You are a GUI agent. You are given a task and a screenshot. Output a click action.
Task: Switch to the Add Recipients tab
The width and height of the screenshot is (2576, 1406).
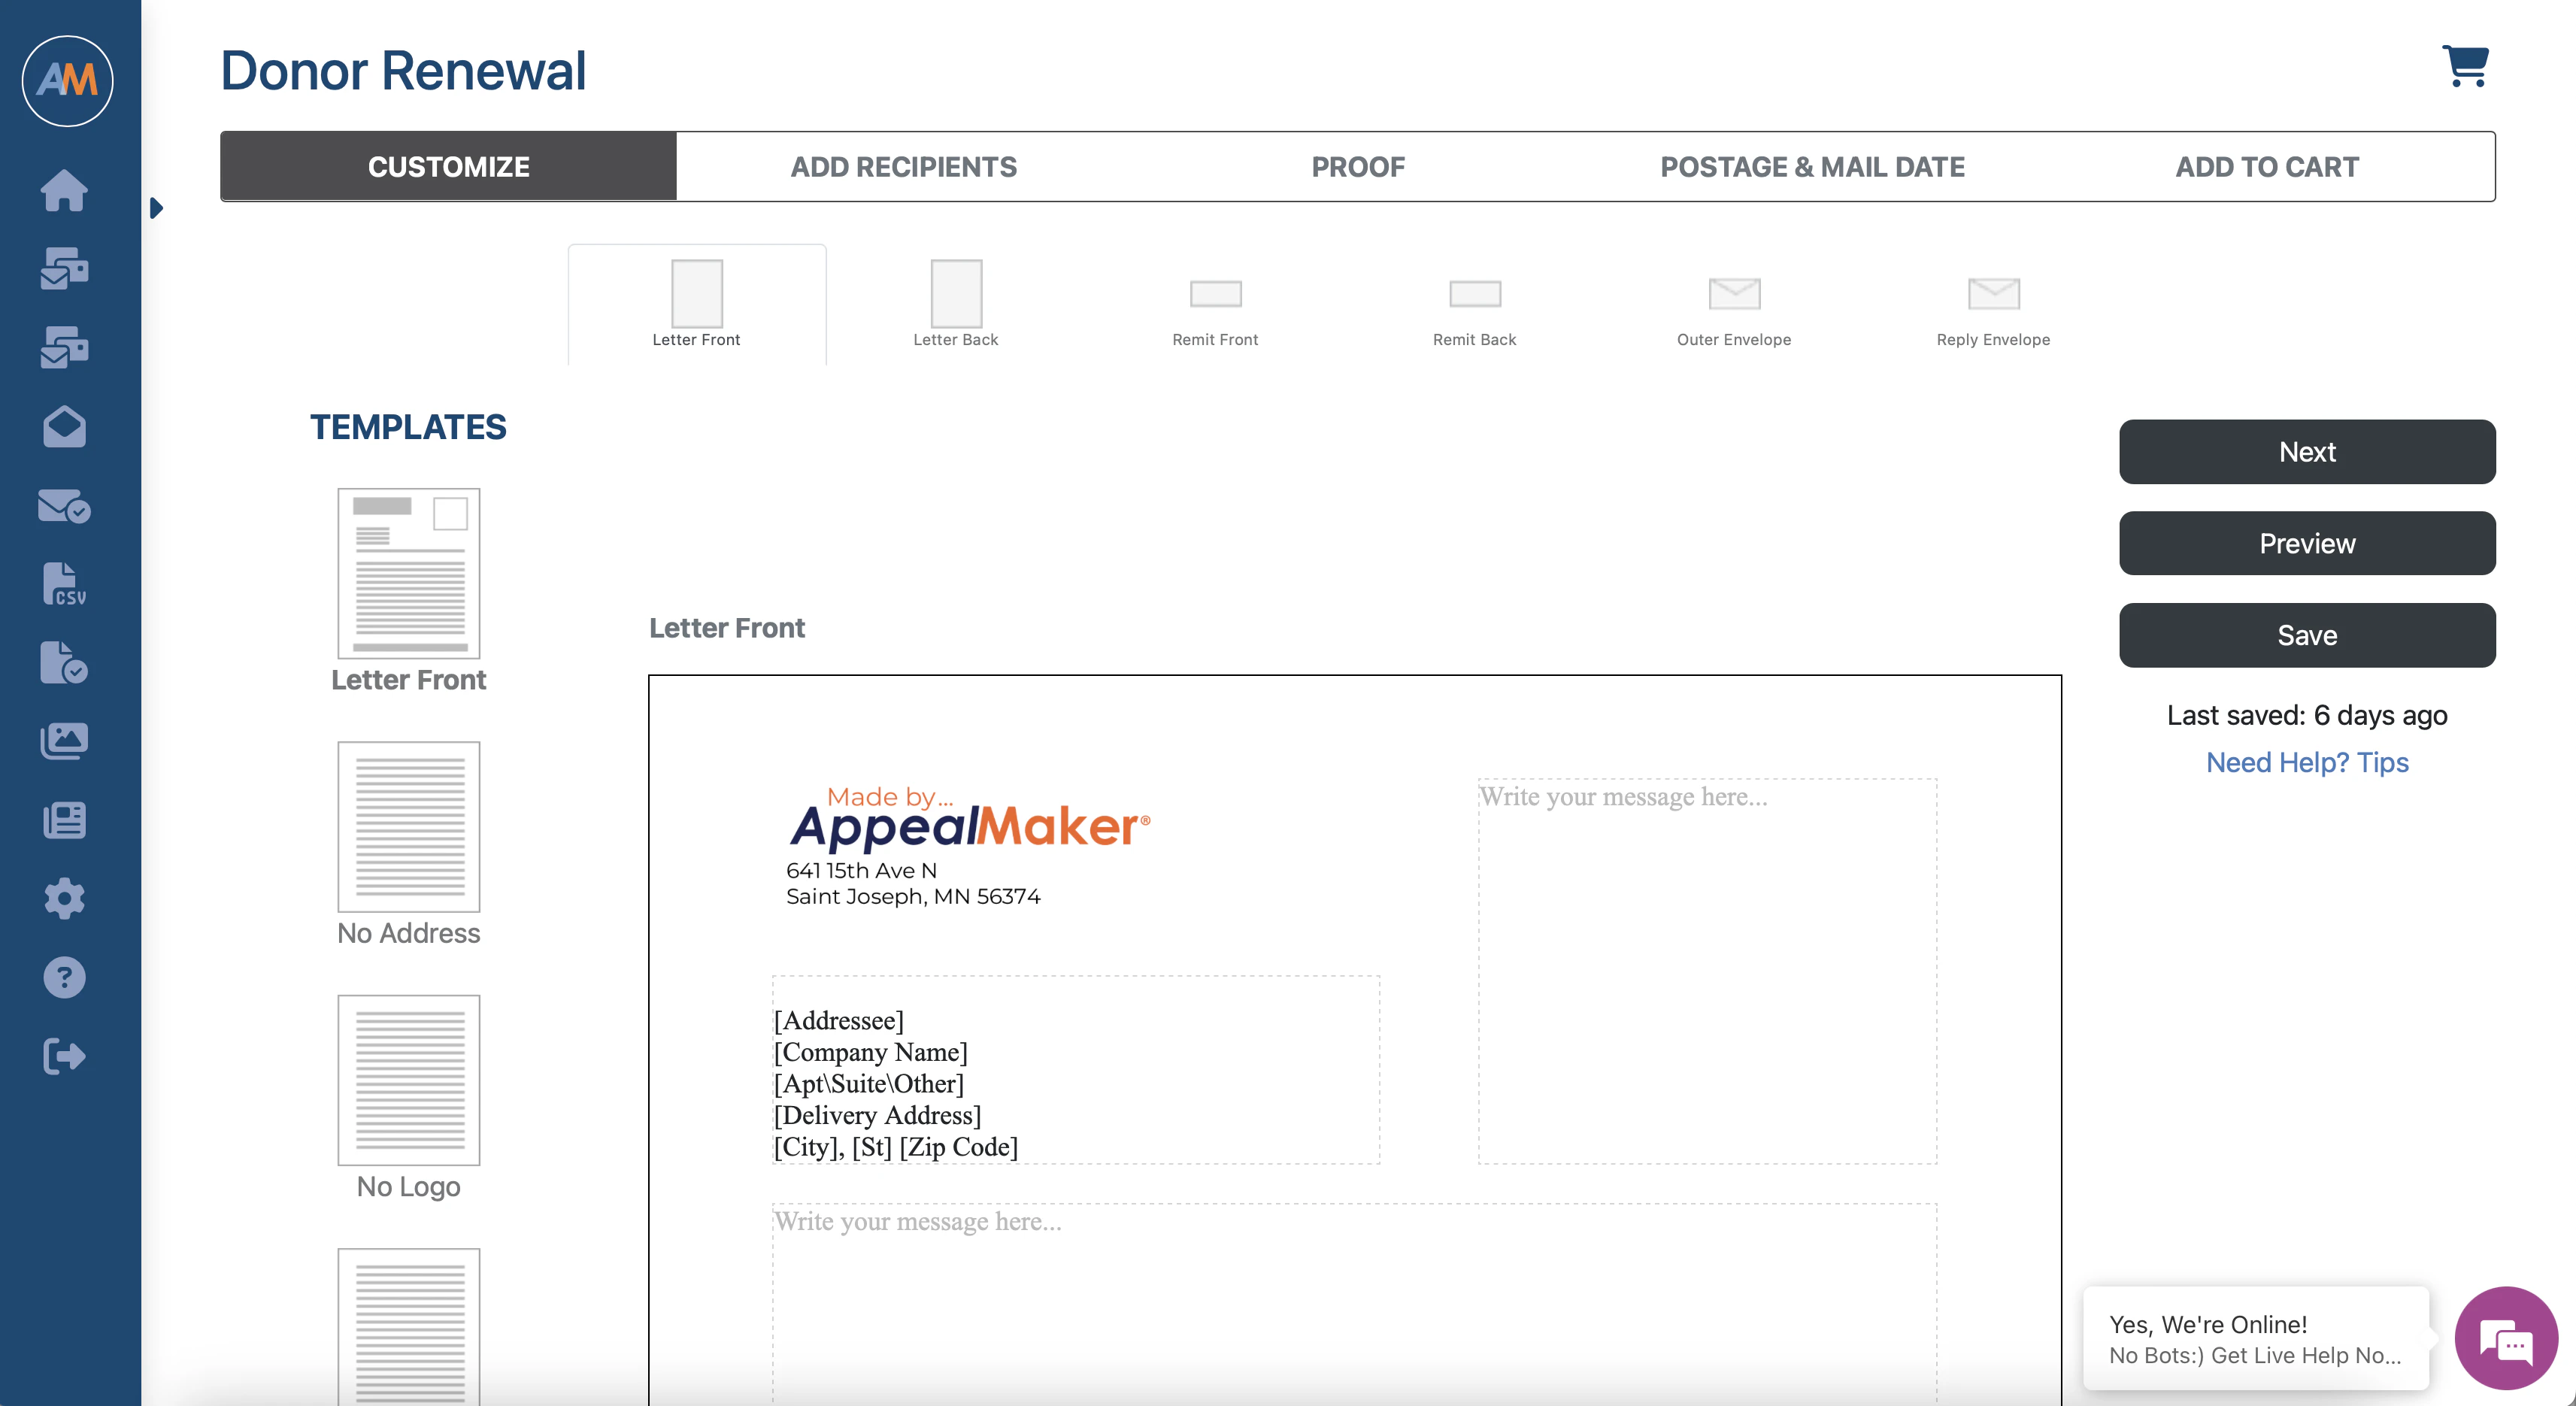point(903,166)
